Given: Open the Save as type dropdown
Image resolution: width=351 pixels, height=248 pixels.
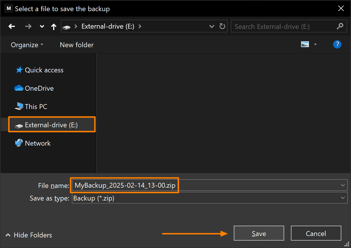Looking at the screenshot, I should pyautogui.click(x=342, y=198).
